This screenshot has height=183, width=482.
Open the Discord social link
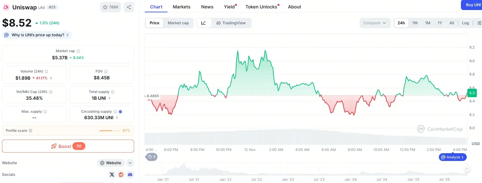pyautogui.click(x=130, y=175)
